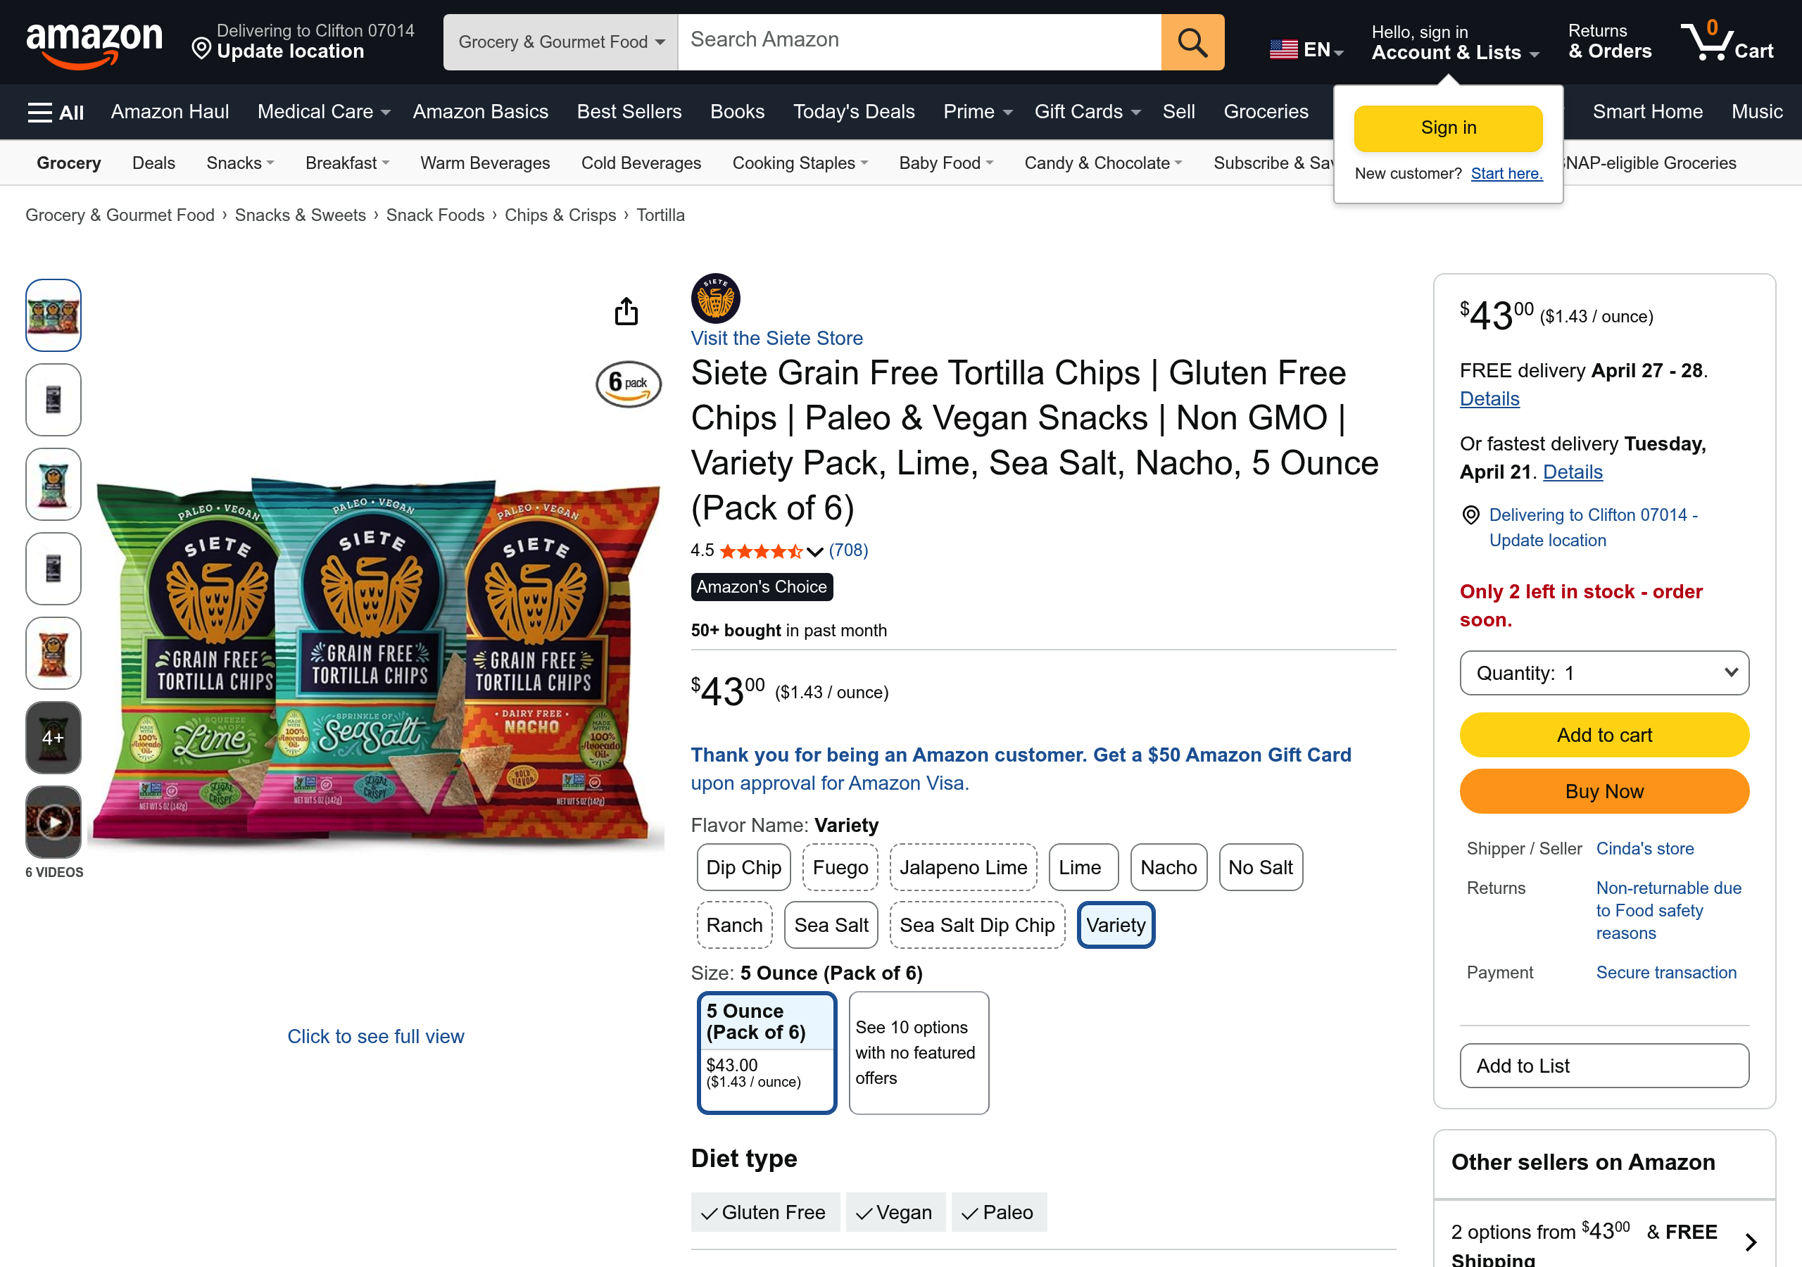The width and height of the screenshot is (1802, 1267).
Task: Open the Quantity dropdown
Action: tap(1603, 673)
